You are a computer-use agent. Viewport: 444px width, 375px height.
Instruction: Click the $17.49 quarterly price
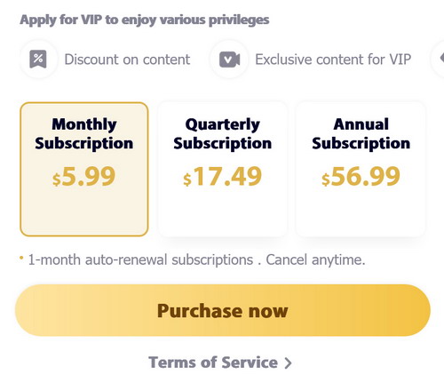223,177
